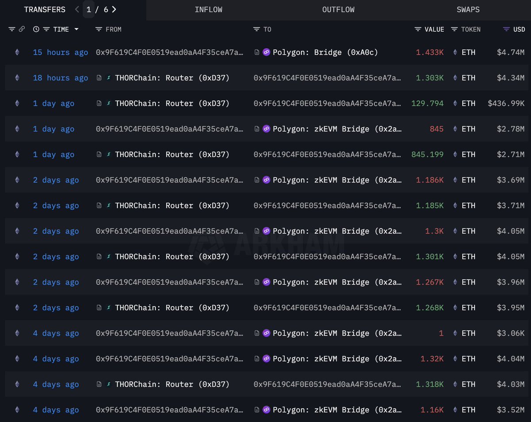Click Polygon logo in the $3.06K row
Viewport: 531px width, 422px height.
pyautogui.click(x=266, y=333)
